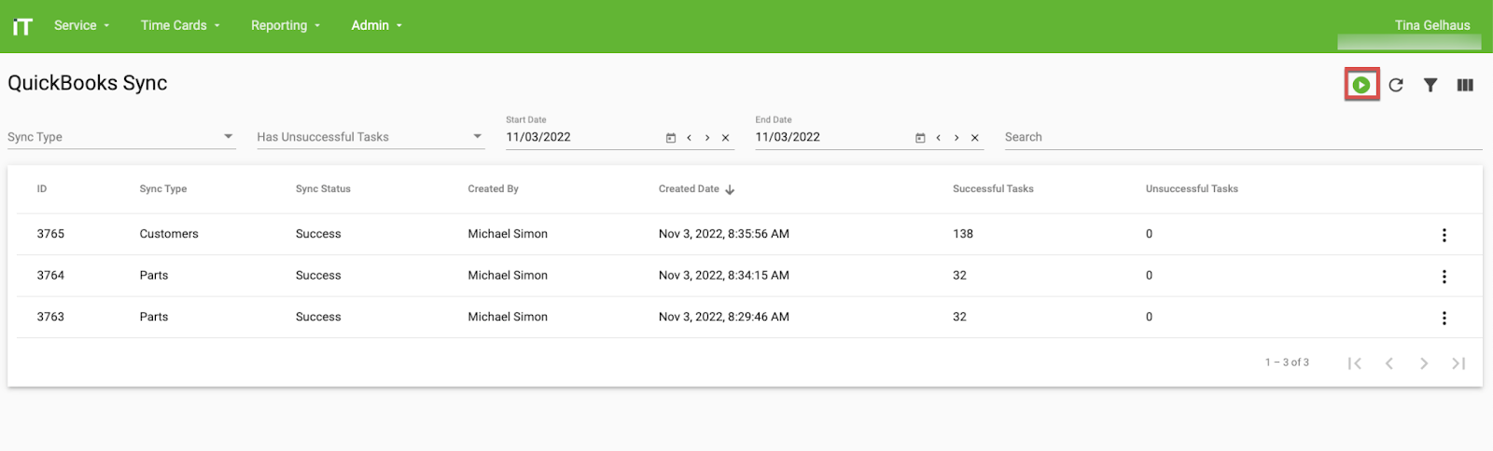Toggle the Created Date sort arrow
Viewport: 1493px width, 451px height.
[x=730, y=189]
